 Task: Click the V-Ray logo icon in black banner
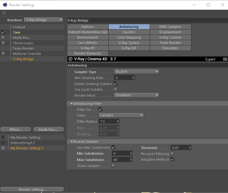coord(70,59)
